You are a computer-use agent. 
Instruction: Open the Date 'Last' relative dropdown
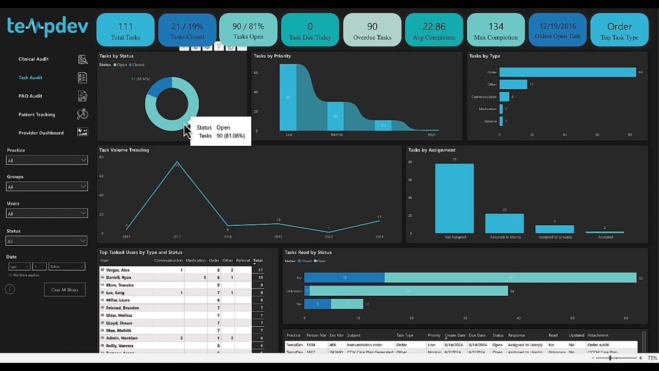coord(20,266)
